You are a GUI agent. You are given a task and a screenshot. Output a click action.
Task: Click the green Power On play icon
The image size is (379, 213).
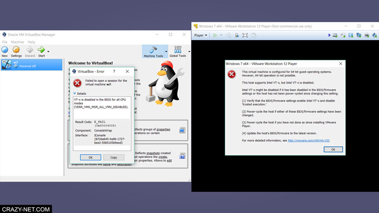click(215, 35)
